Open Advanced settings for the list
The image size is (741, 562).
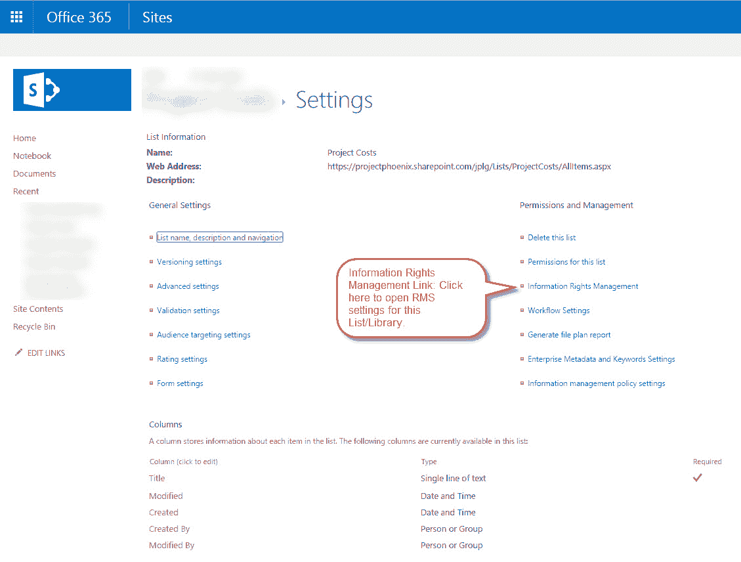189,286
